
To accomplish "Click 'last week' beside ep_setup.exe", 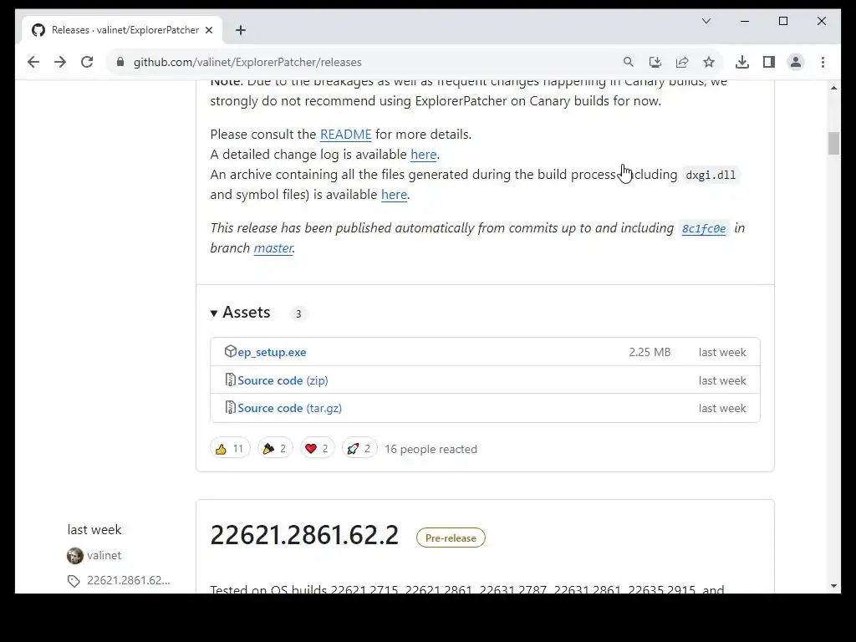I will click(722, 353).
